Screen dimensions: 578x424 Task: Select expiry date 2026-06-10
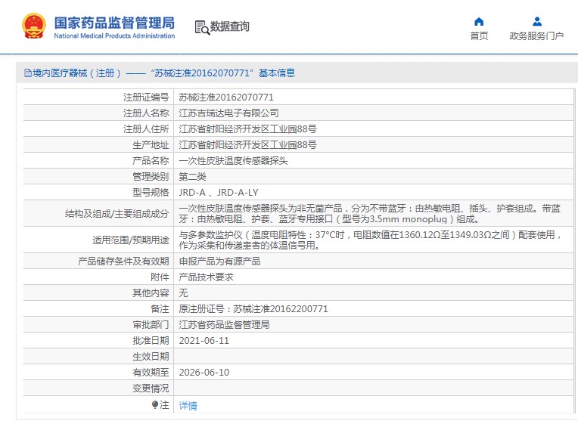pos(204,372)
